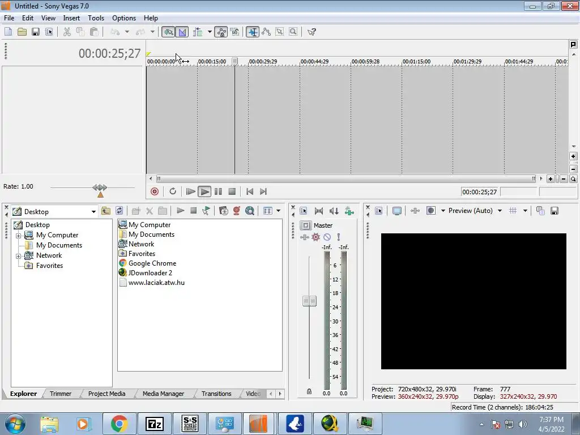Click Start Preview play icon in Explorer

(180, 211)
